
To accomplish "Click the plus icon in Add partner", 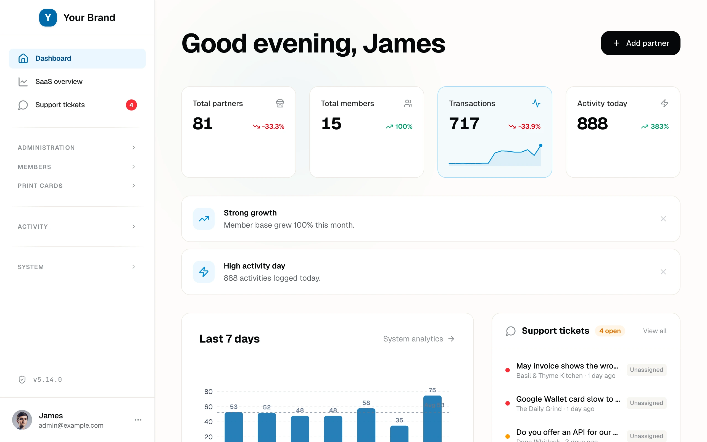I will (616, 43).
